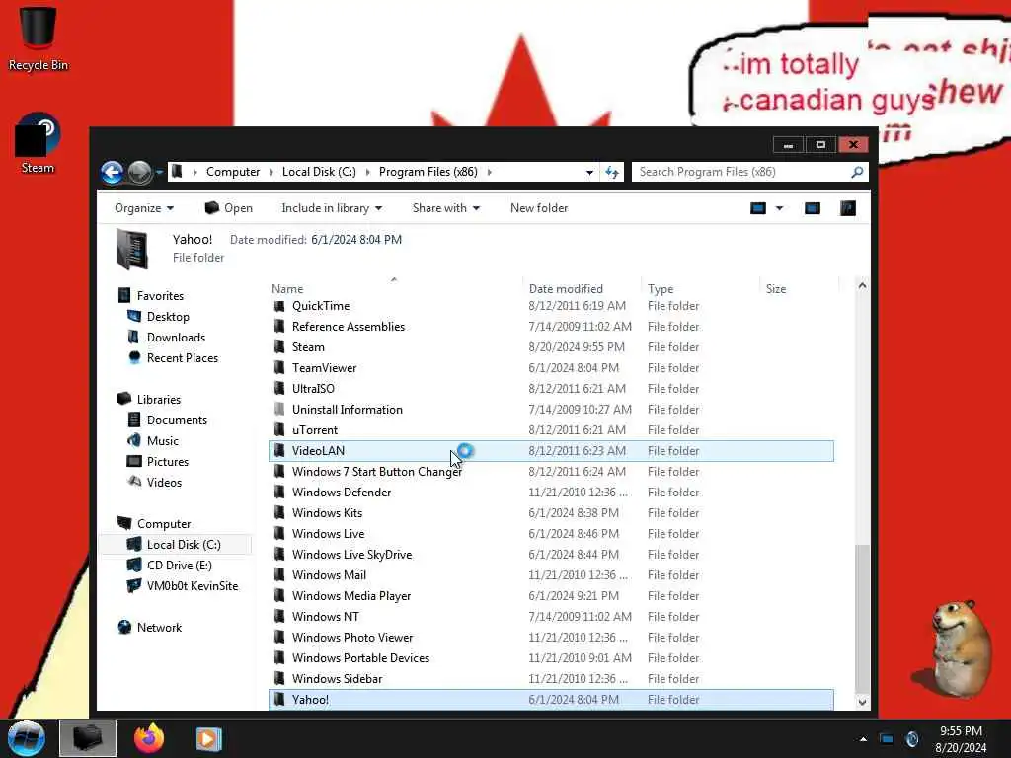
Task: Select the Steam folder icon in list
Action: (x=279, y=347)
